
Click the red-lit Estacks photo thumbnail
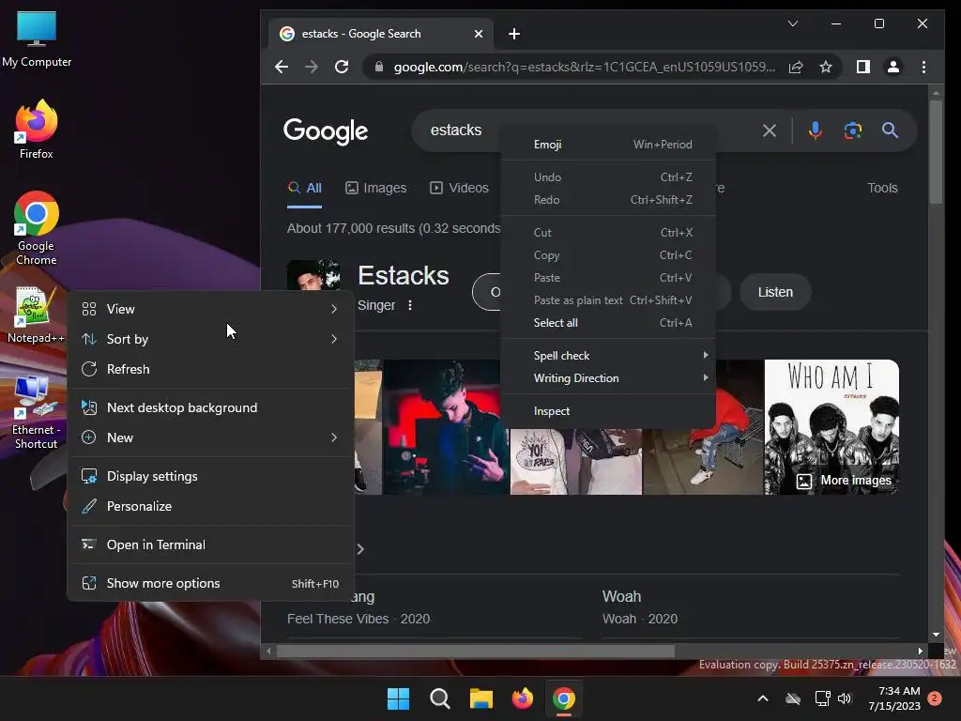[x=445, y=427]
